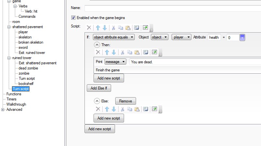Viewport: 261px width, 146px height.
Task: Click cut scissors icon in Else toolbar
Action: [x=122, y=109]
